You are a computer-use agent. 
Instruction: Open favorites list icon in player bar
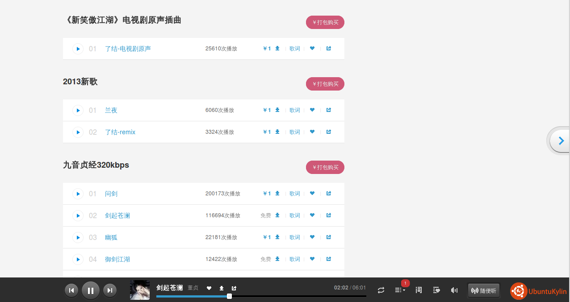tap(436, 290)
